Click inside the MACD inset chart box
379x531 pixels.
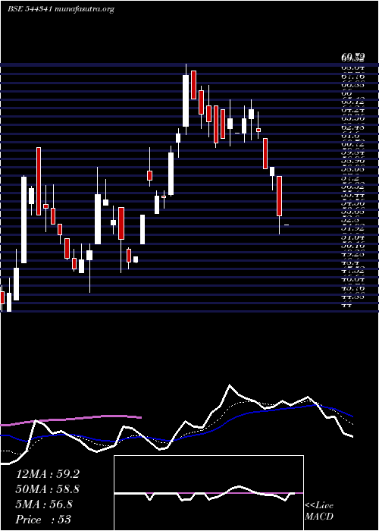click(208, 493)
